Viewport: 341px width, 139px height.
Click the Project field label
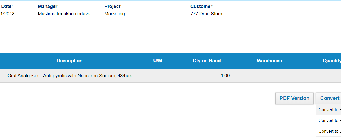tap(113, 6)
